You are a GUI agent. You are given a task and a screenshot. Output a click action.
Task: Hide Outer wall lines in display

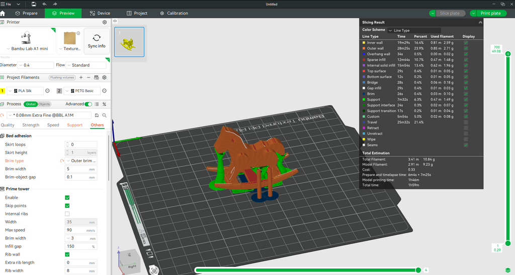tap(466, 48)
